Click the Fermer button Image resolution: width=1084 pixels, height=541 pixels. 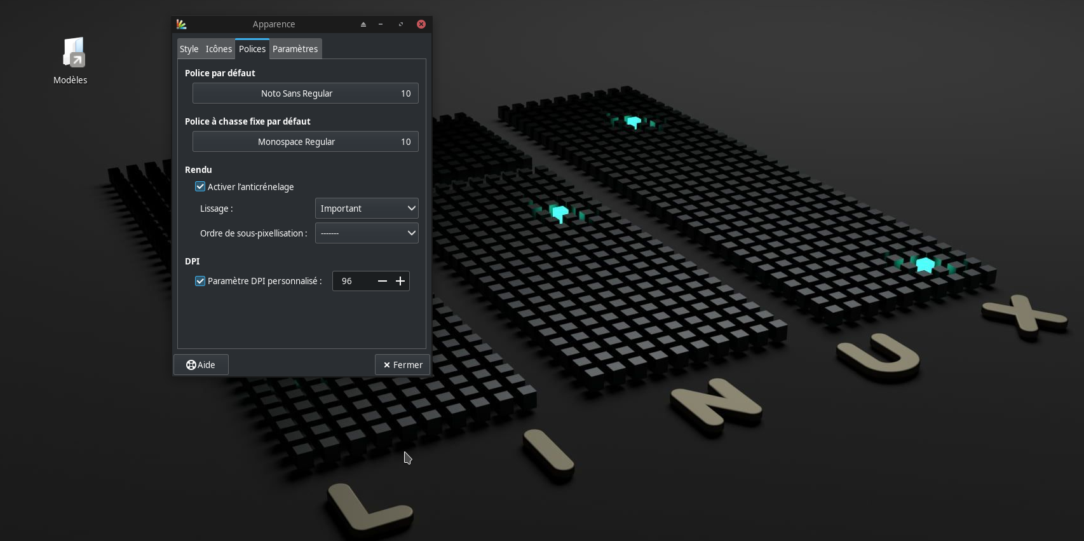point(403,365)
